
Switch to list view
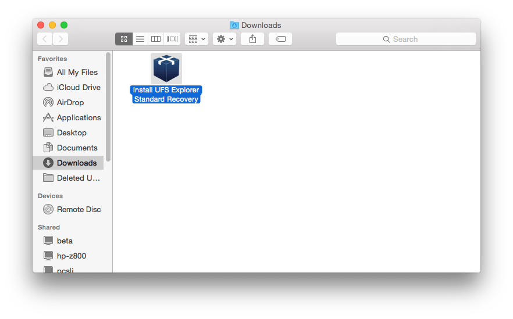tap(140, 39)
